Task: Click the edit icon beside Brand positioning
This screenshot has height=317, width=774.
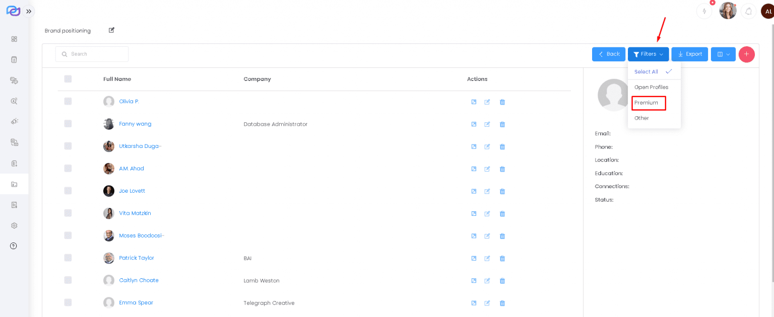Action: 111,30
